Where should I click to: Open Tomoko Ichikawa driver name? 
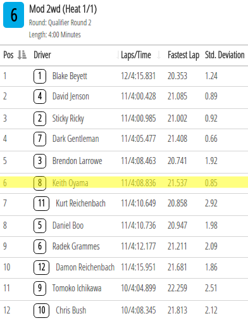click(x=77, y=288)
